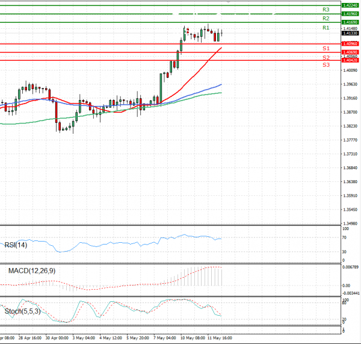Select the S2 support label

tap(326, 58)
